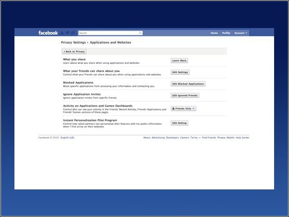Open Profile in top bar
This screenshot has width=289, height=217.
[x=226, y=33]
